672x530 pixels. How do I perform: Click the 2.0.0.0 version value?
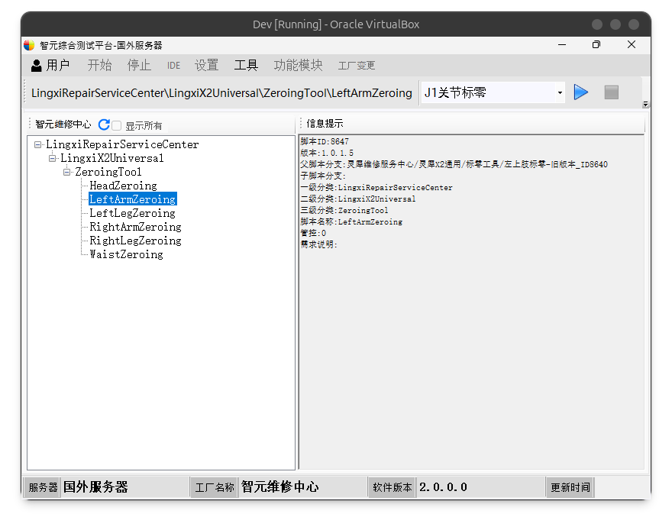pyautogui.click(x=443, y=487)
